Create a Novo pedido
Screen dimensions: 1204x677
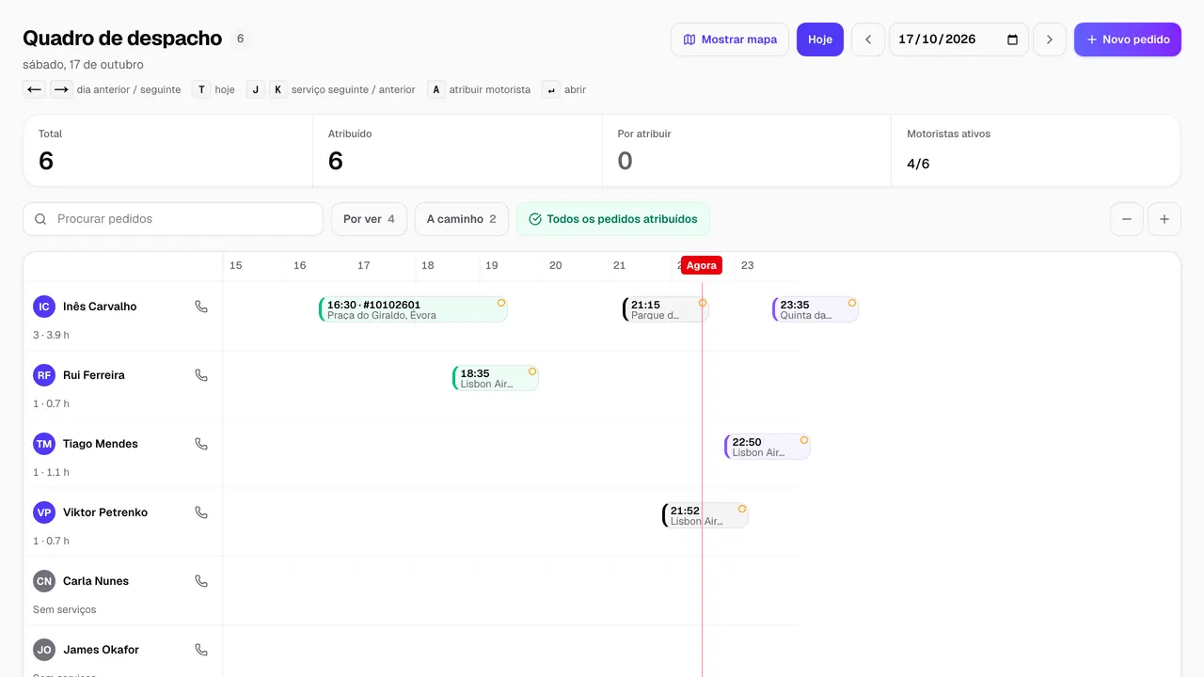coord(1128,39)
